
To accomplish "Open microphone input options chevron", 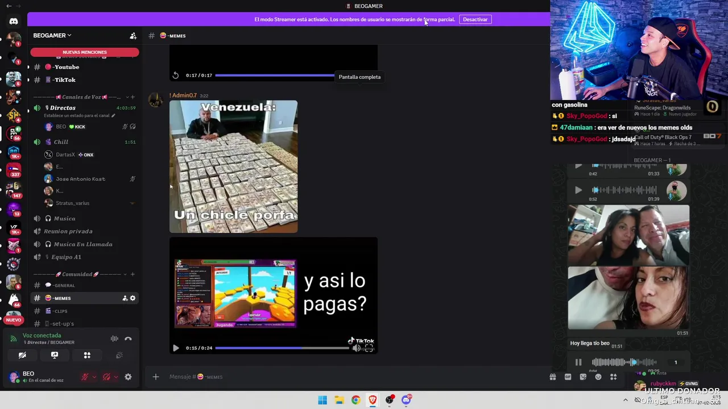I will coord(94,377).
